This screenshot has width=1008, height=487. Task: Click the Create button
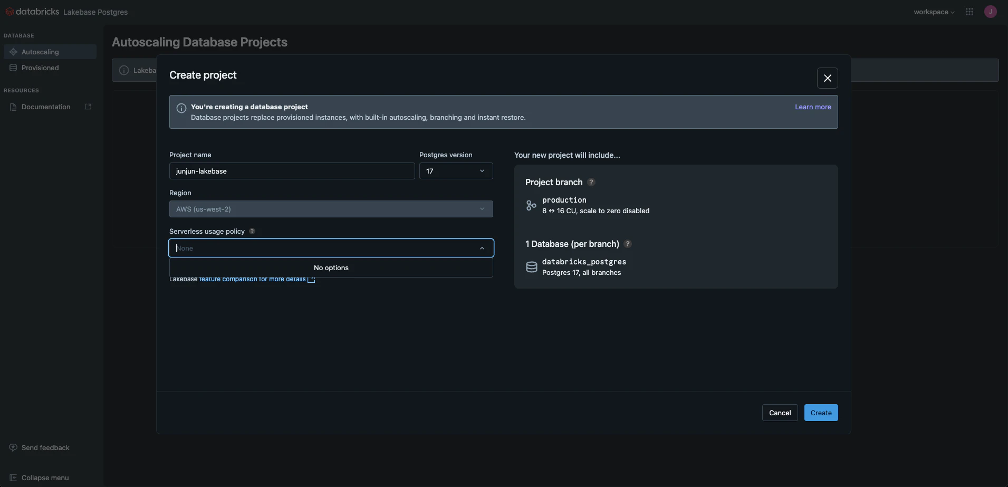point(821,413)
